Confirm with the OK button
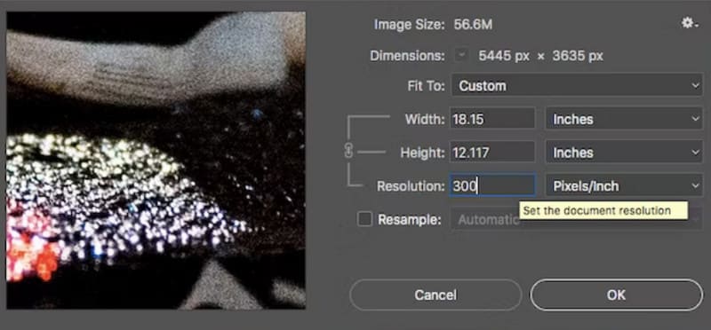 point(616,295)
